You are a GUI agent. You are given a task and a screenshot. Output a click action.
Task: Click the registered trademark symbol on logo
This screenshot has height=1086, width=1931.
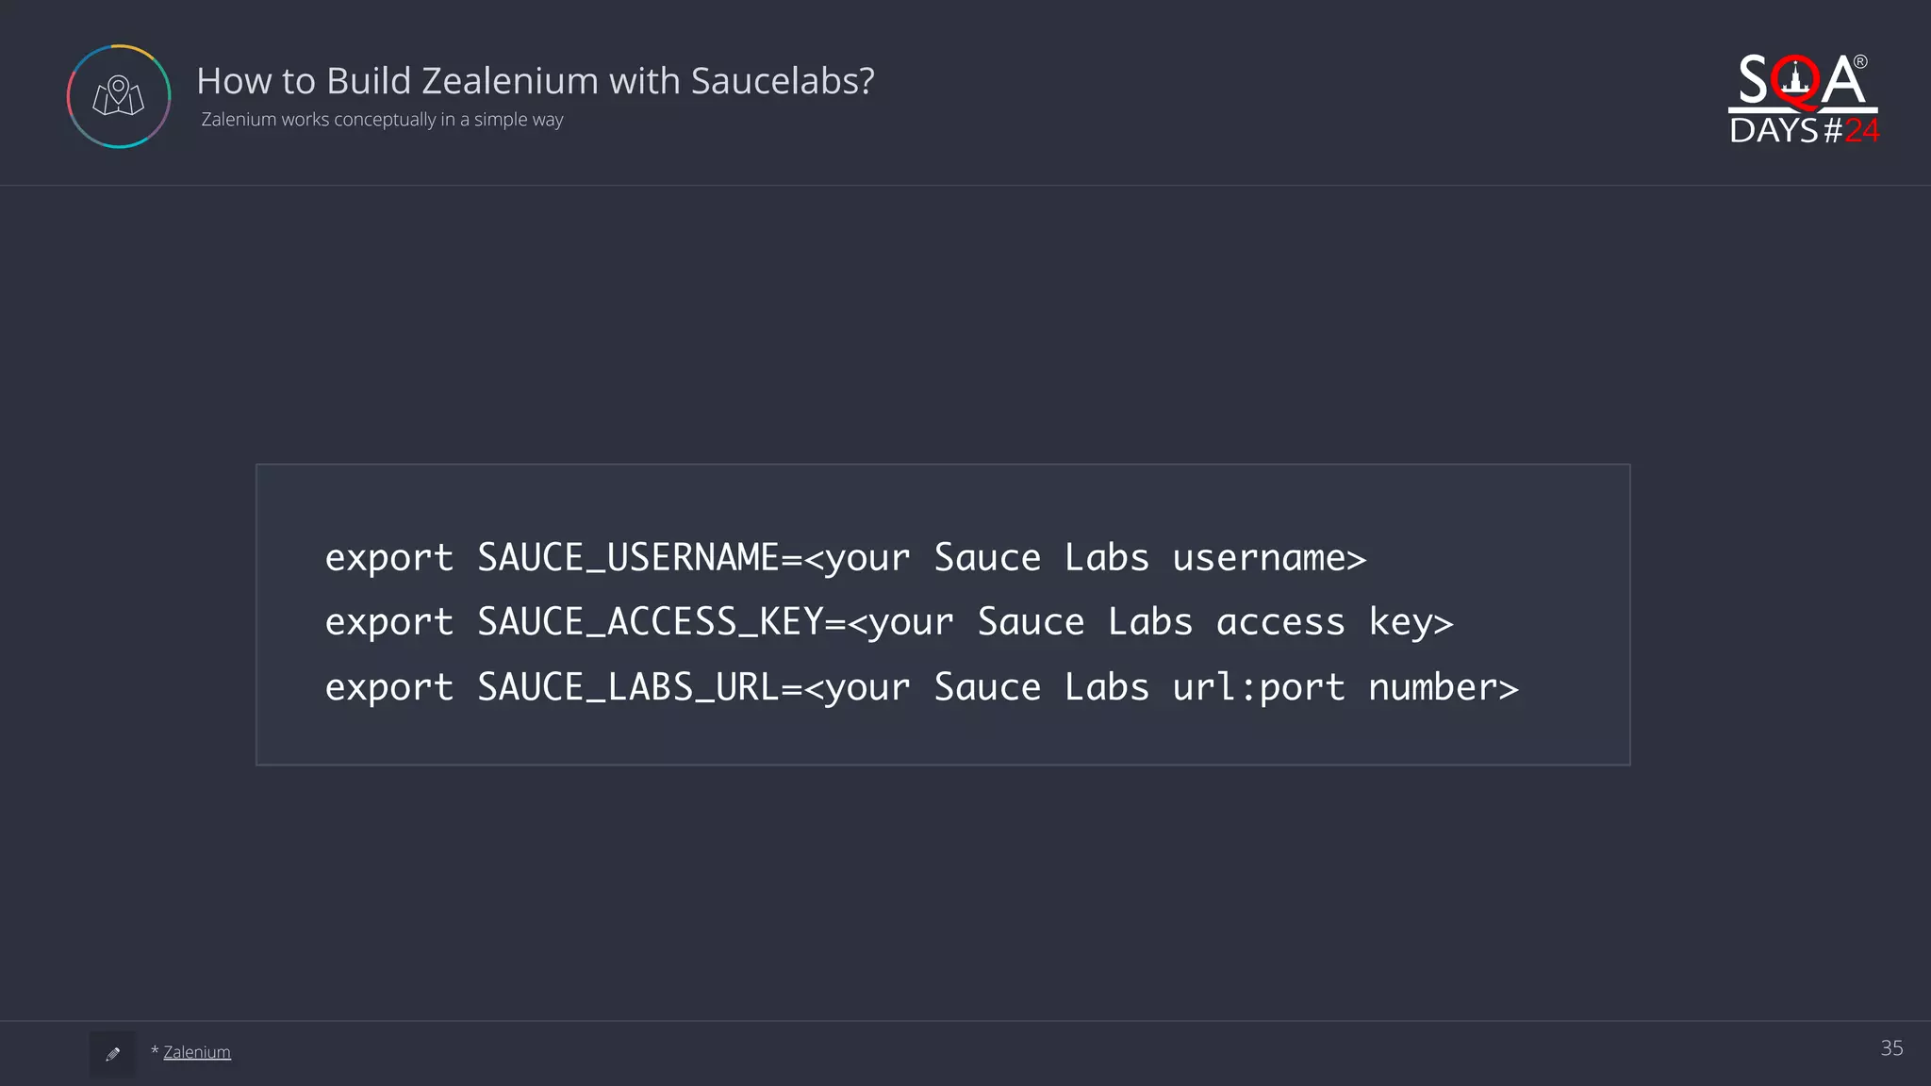(1860, 62)
